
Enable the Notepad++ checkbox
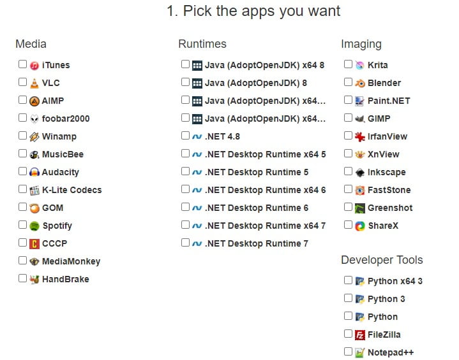[x=348, y=351]
